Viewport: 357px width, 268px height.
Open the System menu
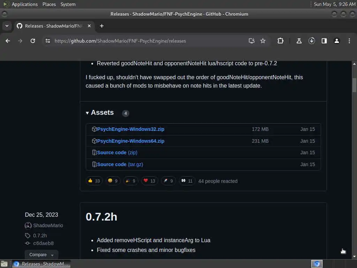click(x=68, y=4)
